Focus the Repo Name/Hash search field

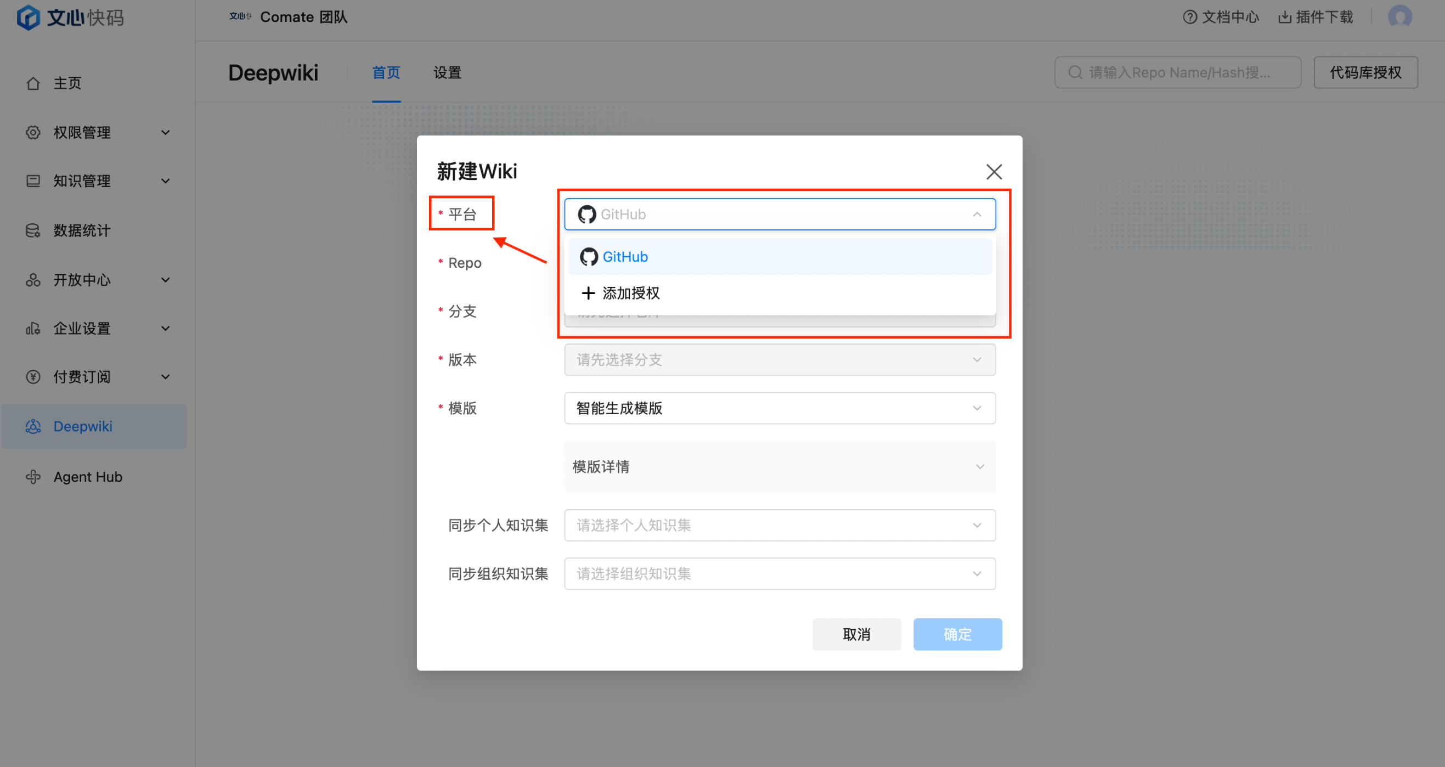[x=1177, y=72]
